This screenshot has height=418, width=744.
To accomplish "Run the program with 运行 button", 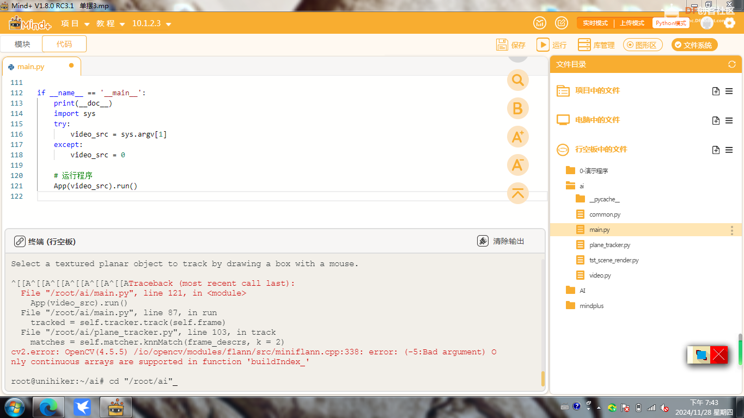I will 552,45.
